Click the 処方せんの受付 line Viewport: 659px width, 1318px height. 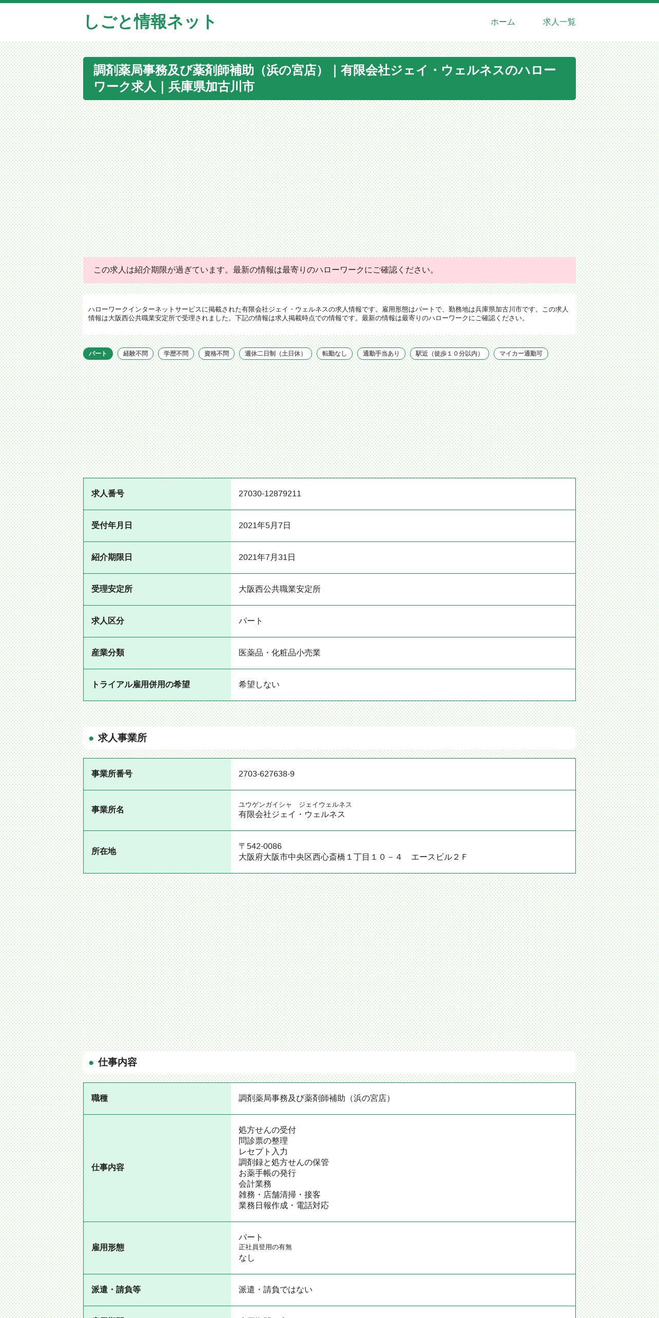click(x=267, y=1130)
